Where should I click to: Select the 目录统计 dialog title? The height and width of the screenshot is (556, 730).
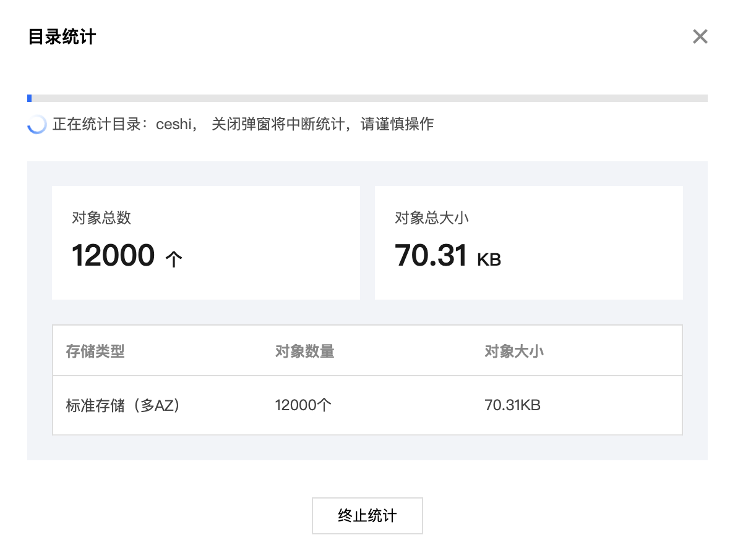click(x=62, y=37)
